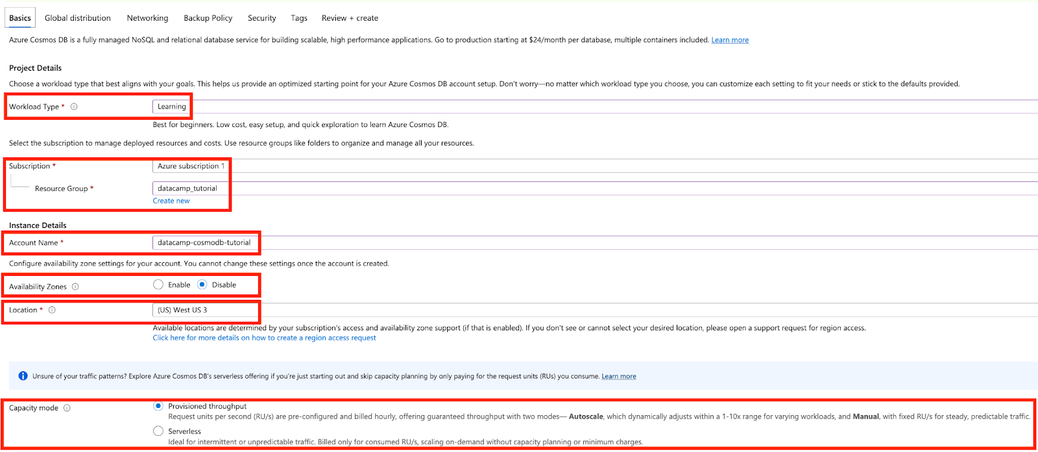The height and width of the screenshot is (452, 1038).
Task: Open the Workload Type info icon
Action: pos(74,107)
